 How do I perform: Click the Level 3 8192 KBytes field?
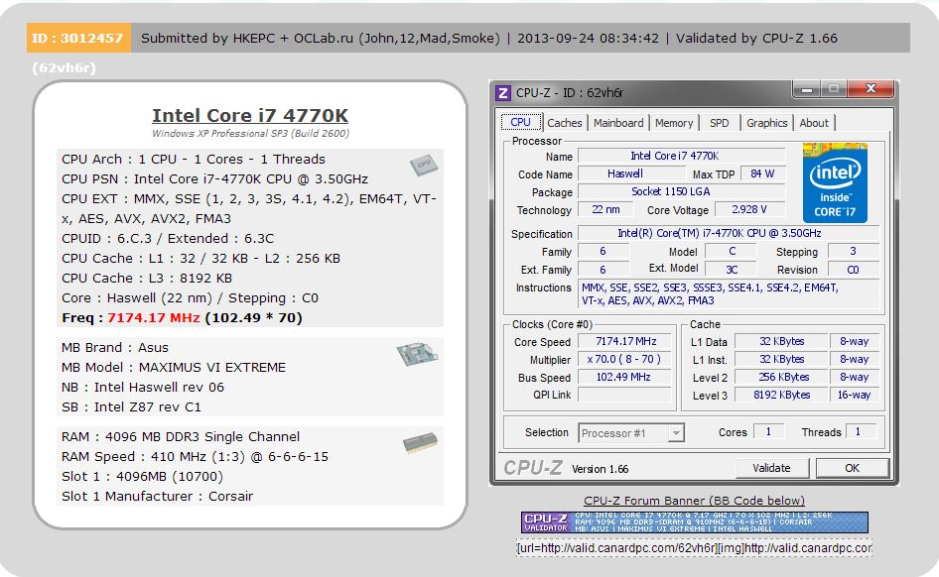[781, 395]
